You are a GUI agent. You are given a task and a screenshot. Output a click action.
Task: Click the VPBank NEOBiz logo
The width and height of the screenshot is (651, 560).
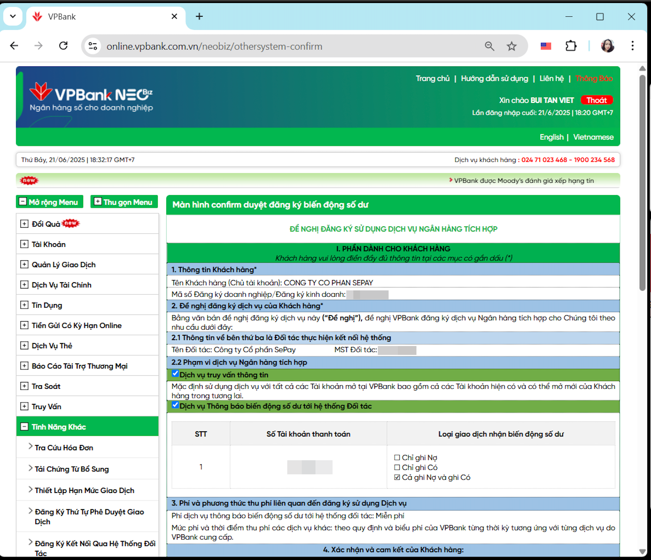tap(91, 96)
